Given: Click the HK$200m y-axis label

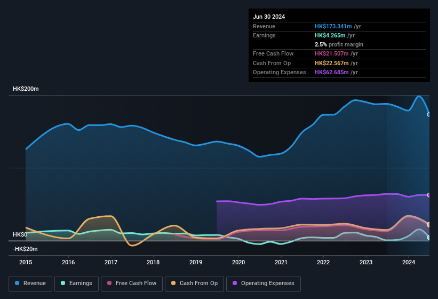Looking at the screenshot, I should [x=26, y=89].
